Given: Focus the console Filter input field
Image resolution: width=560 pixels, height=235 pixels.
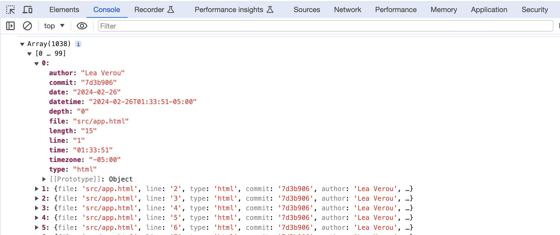Looking at the screenshot, I should click(x=325, y=26).
